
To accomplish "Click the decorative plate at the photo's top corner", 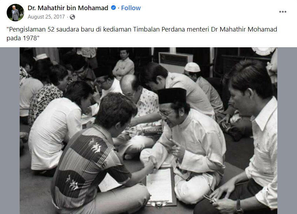I will 263,51.
